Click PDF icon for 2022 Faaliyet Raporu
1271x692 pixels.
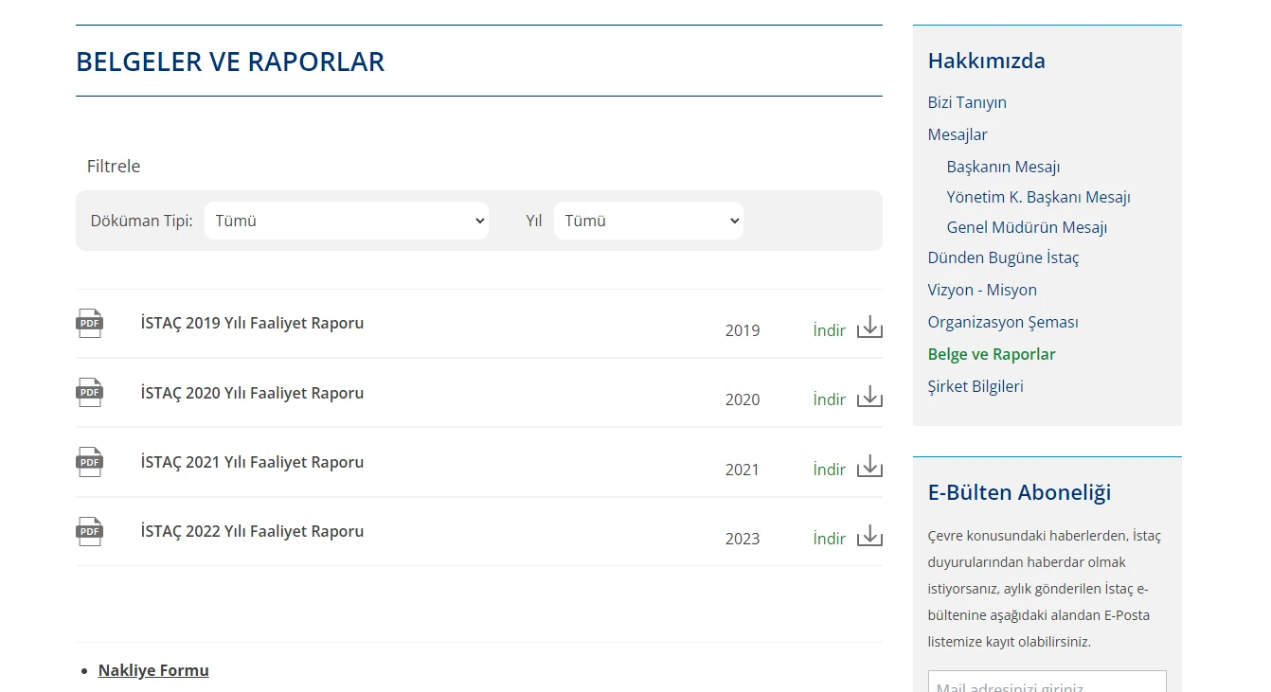89,531
